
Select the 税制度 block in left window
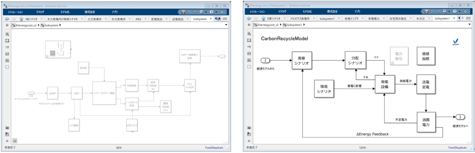click(x=83, y=68)
